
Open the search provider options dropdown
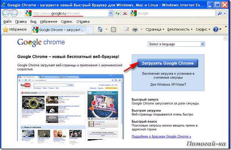click(225, 13)
